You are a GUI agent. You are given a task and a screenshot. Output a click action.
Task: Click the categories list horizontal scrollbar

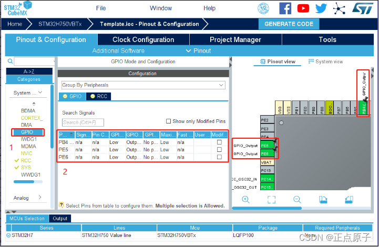pyautogui.click(x=24, y=181)
